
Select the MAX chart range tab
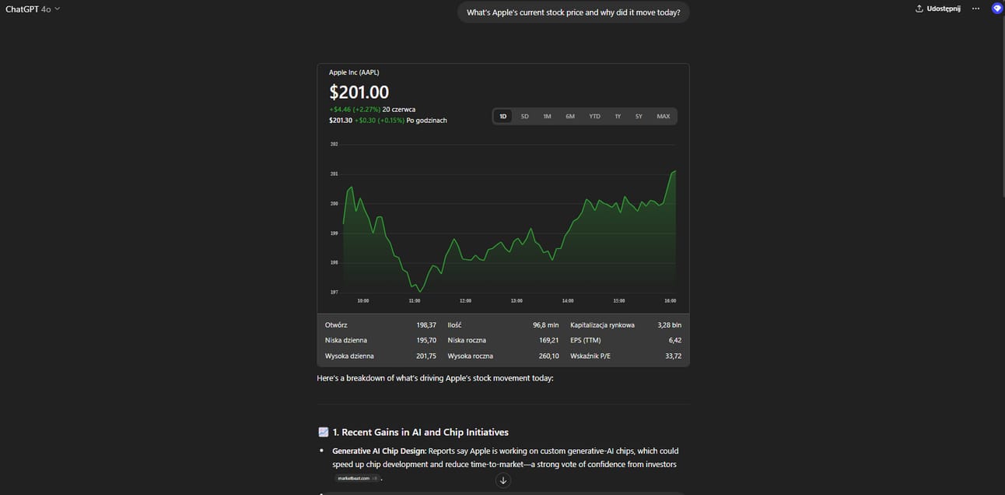[x=664, y=116]
